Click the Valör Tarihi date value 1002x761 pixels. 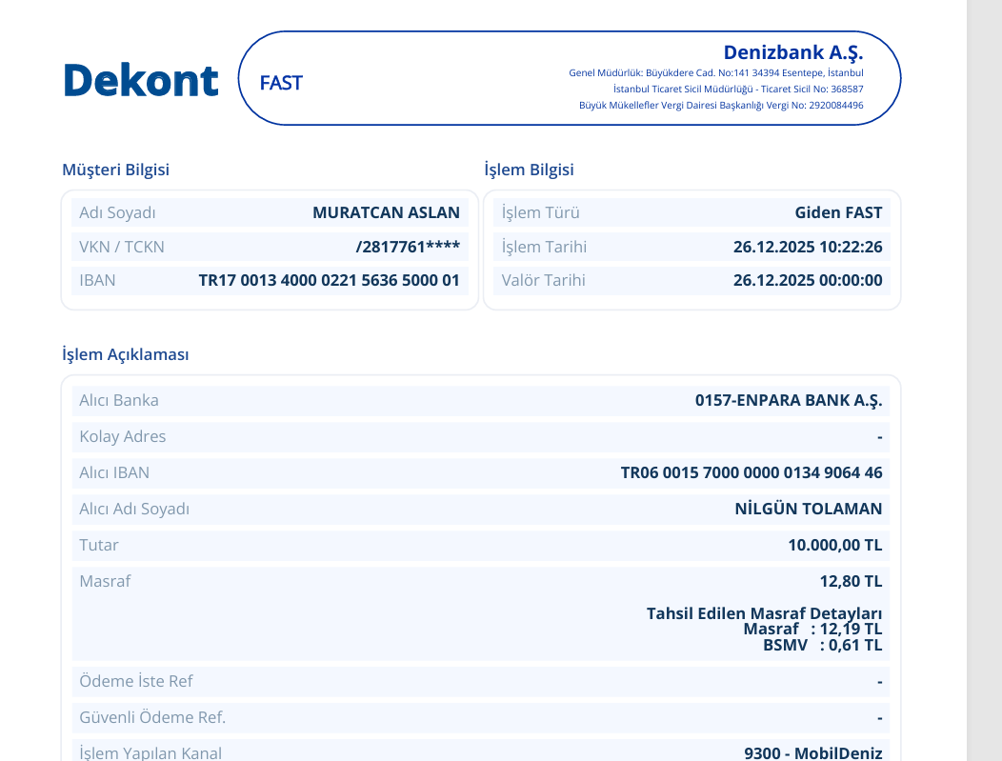click(808, 281)
